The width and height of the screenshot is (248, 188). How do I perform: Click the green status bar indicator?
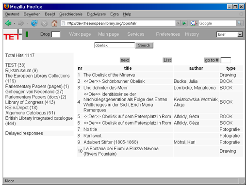click(x=27, y=34)
